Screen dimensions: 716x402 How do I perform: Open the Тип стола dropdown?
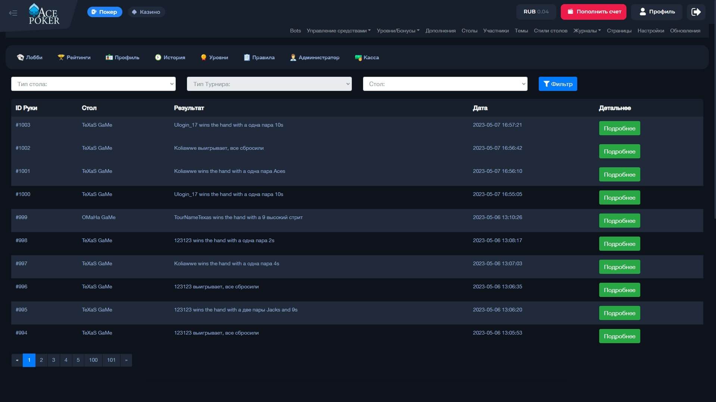coord(93,84)
